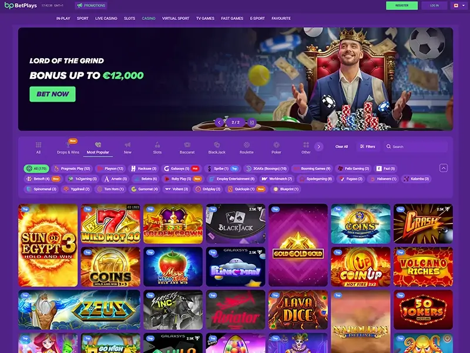470x353 pixels.
Task: Select the BlackJack category icon
Action: click(x=217, y=145)
